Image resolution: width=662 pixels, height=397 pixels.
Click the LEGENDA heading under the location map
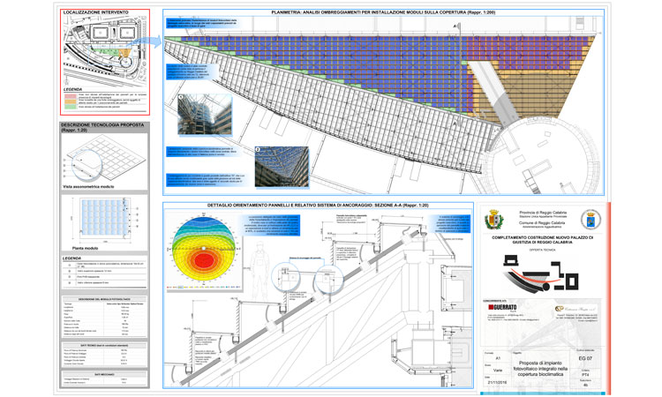point(72,89)
